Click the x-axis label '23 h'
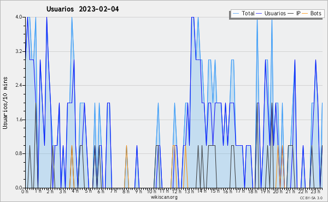 (315, 191)
